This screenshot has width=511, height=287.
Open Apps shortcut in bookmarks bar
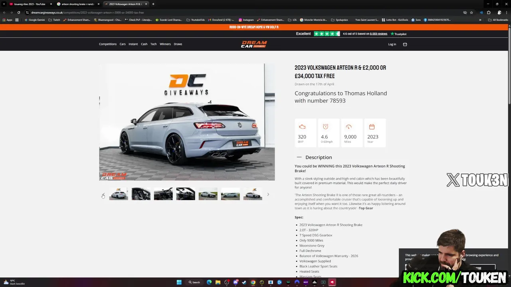click(x=7, y=20)
